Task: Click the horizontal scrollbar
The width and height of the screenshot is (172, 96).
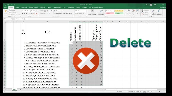Action: click(x=131, y=90)
